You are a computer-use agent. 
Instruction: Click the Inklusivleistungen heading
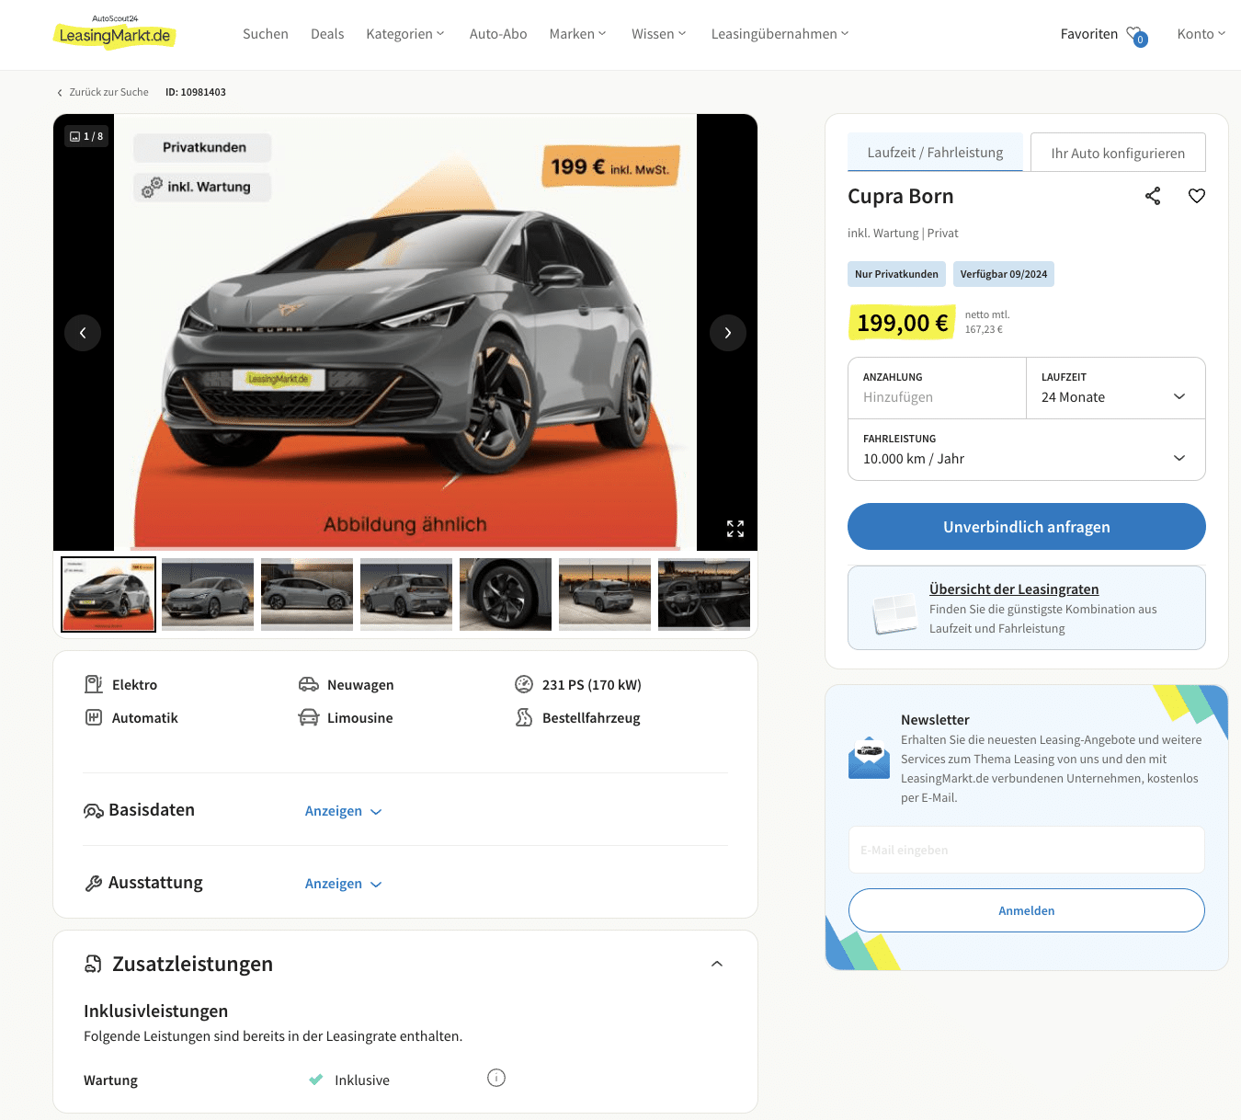[156, 1011]
